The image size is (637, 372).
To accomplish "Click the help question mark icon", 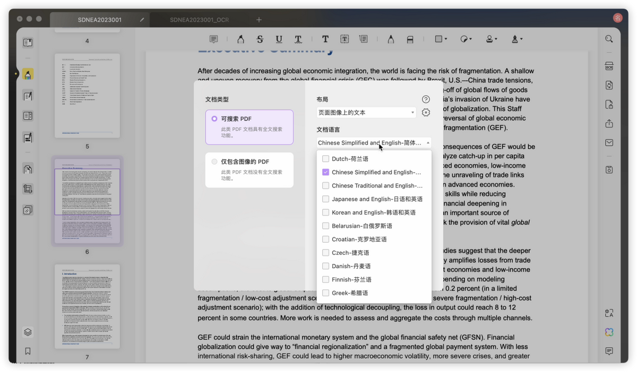I will point(426,99).
